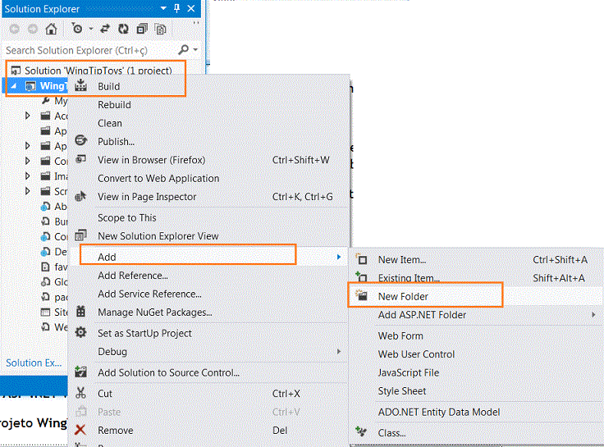Image resolution: width=604 pixels, height=447 pixels.
Task: Toggle the Auto Hide pin icon
Action: click(x=176, y=8)
